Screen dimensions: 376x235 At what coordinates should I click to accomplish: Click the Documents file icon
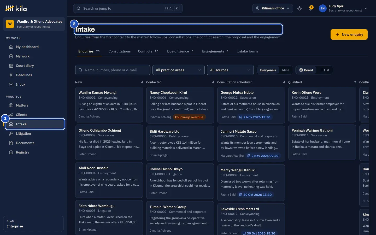(11, 143)
